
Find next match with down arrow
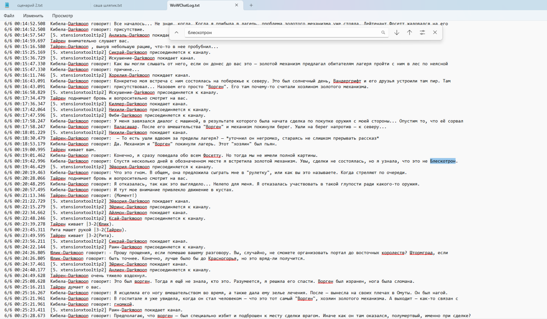397,33
